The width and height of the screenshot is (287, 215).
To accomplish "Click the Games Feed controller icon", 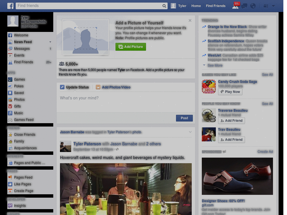I will click(10, 120).
